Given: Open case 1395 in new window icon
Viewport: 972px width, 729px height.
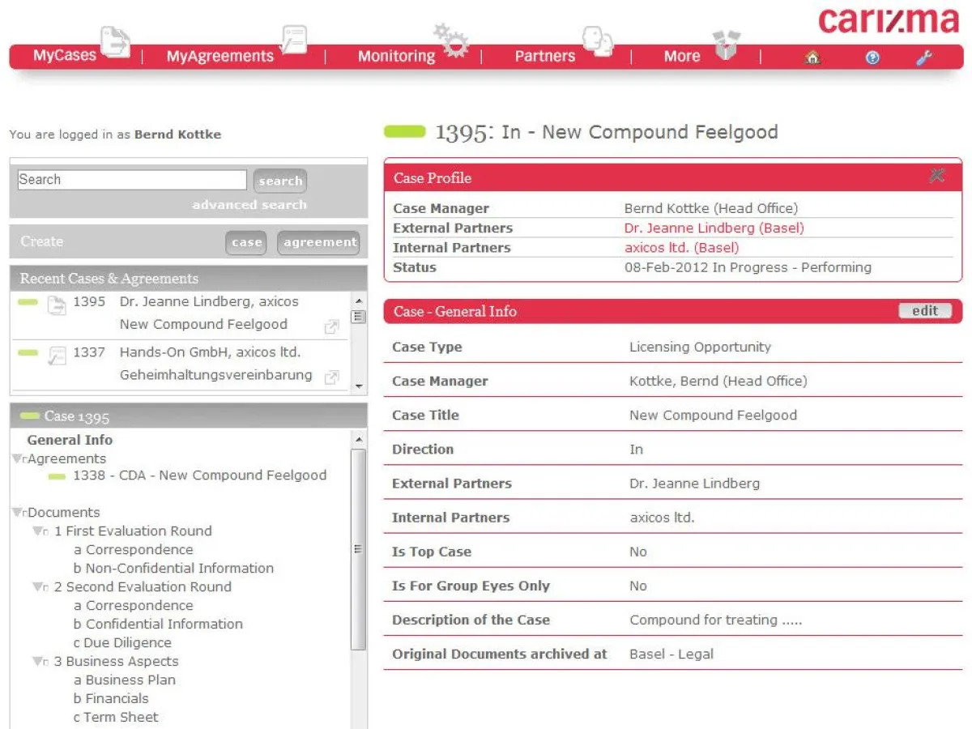Looking at the screenshot, I should [x=331, y=327].
